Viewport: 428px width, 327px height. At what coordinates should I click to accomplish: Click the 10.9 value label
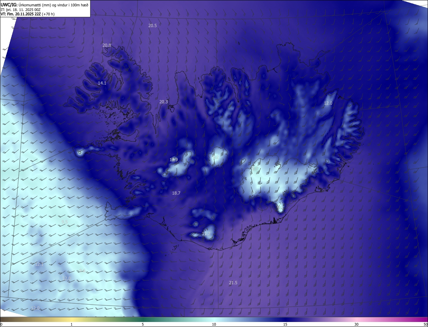[174, 159]
